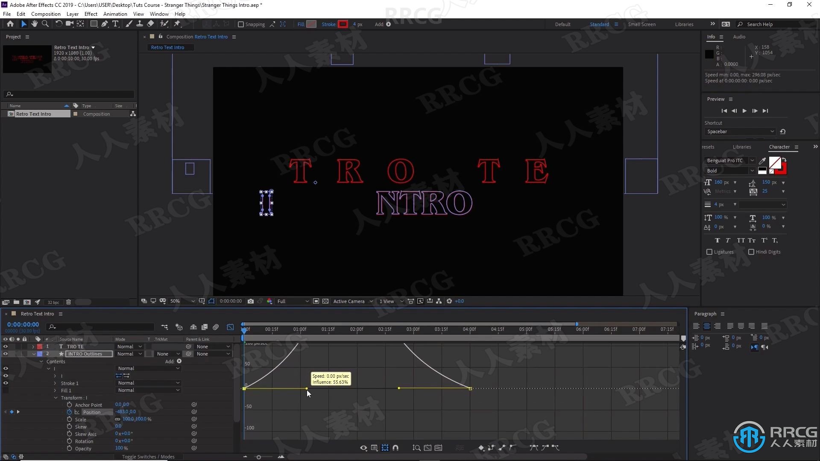Open the resolution Full dropdown
The image size is (820, 461).
(293, 301)
